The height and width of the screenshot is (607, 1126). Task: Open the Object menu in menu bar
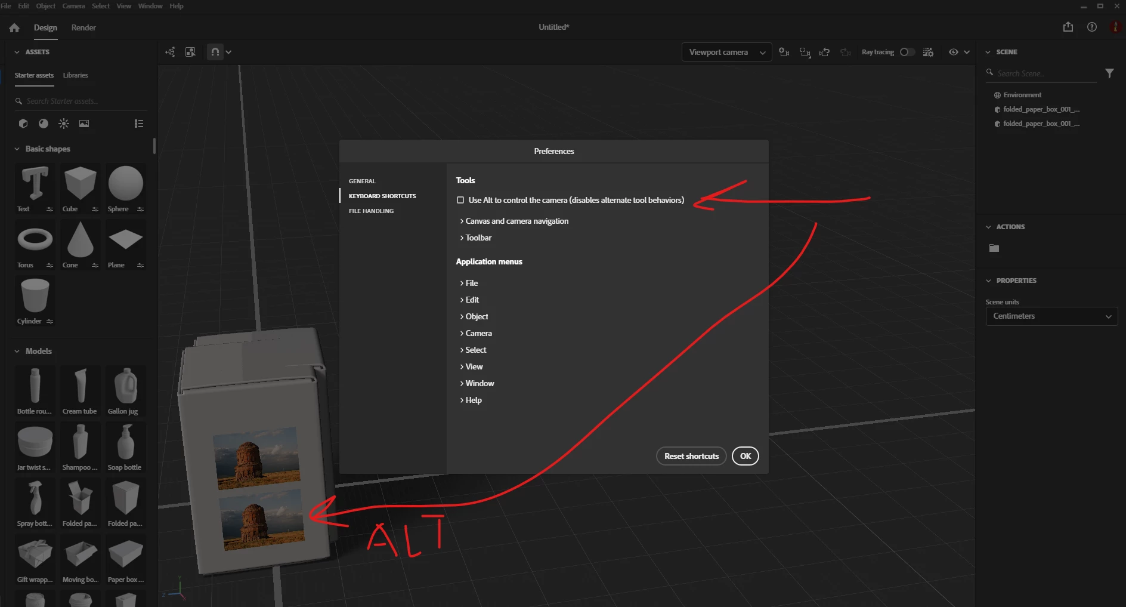[x=45, y=6]
